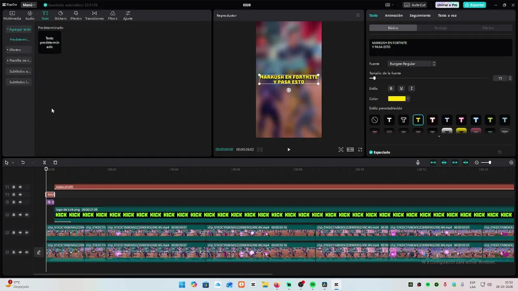The image size is (518, 291).
Task: Click the font size stepper arrows
Action: tap(510, 78)
